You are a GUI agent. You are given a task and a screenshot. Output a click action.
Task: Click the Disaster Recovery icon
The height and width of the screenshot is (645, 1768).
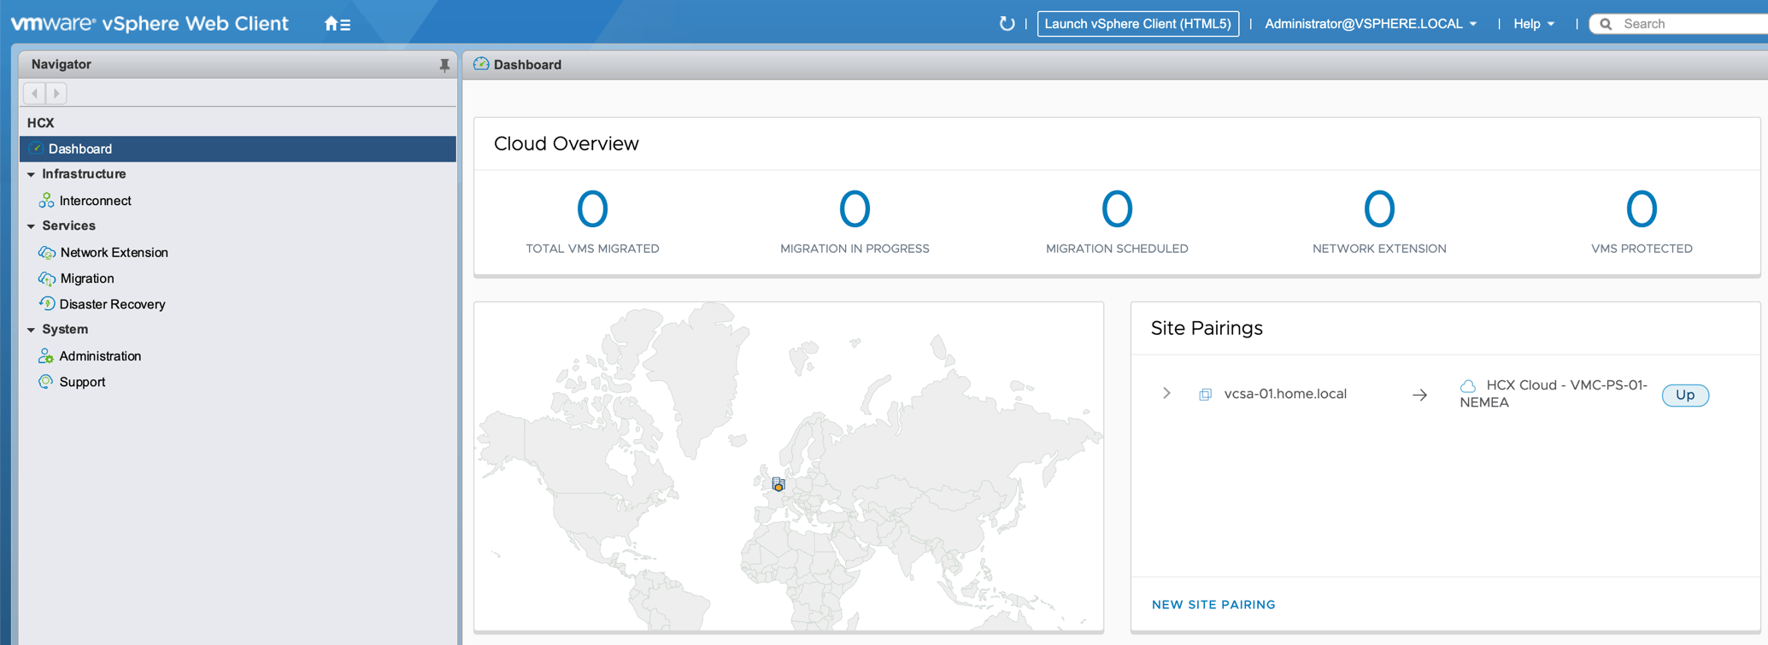[46, 304]
